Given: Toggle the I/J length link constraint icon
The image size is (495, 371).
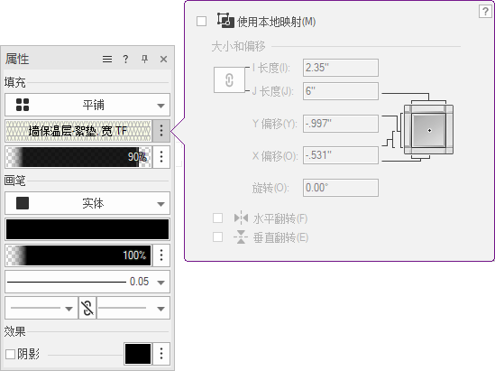Looking at the screenshot, I should click(229, 79).
